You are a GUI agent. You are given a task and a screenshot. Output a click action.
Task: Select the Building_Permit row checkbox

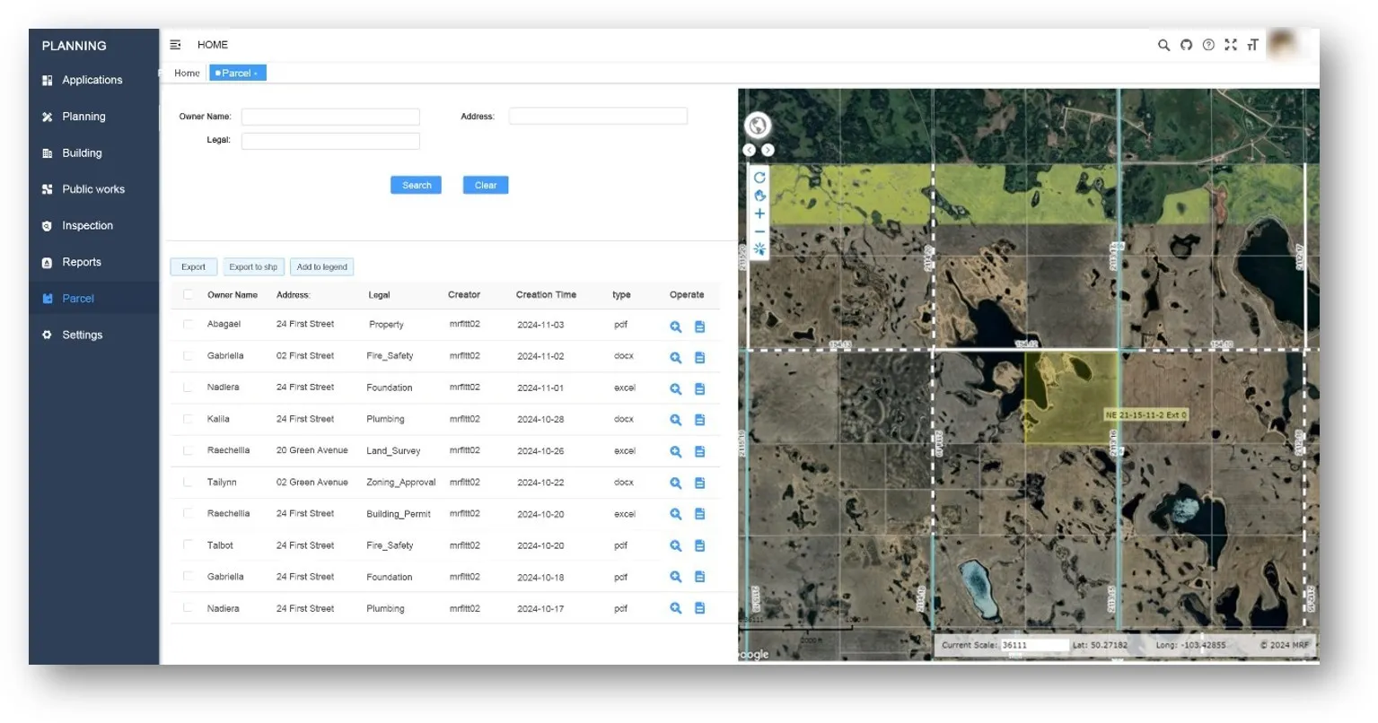pyautogui.click(x=188, y=513)
